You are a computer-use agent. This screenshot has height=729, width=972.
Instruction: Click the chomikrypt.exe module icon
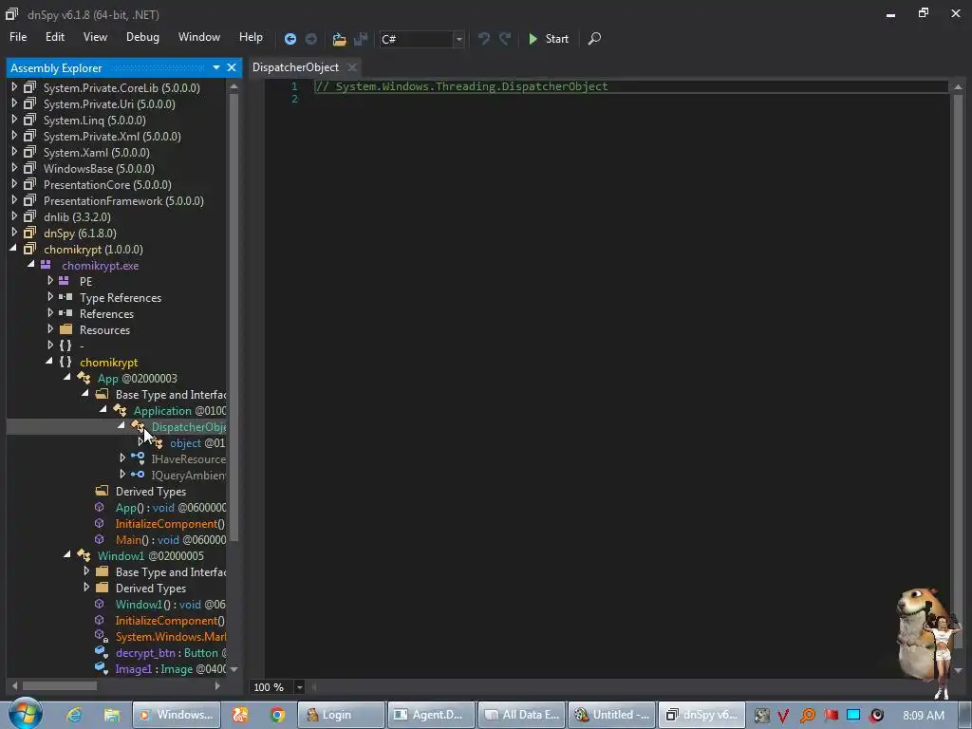point(46,265)
